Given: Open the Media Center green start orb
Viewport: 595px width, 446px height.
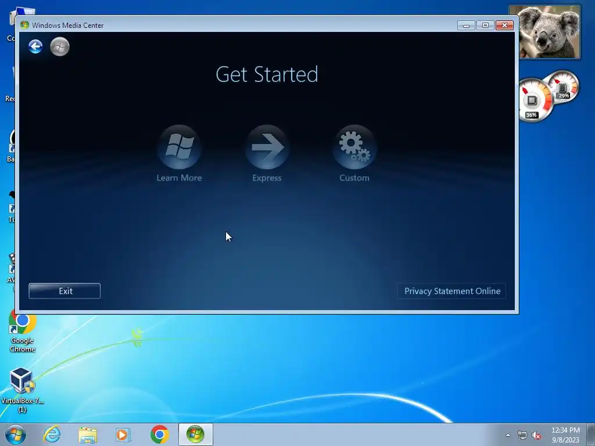Looking at the screenshot, I should [60, 46].
